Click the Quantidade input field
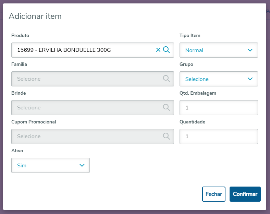Screen dimensions: 270x214 coord(218,136)
